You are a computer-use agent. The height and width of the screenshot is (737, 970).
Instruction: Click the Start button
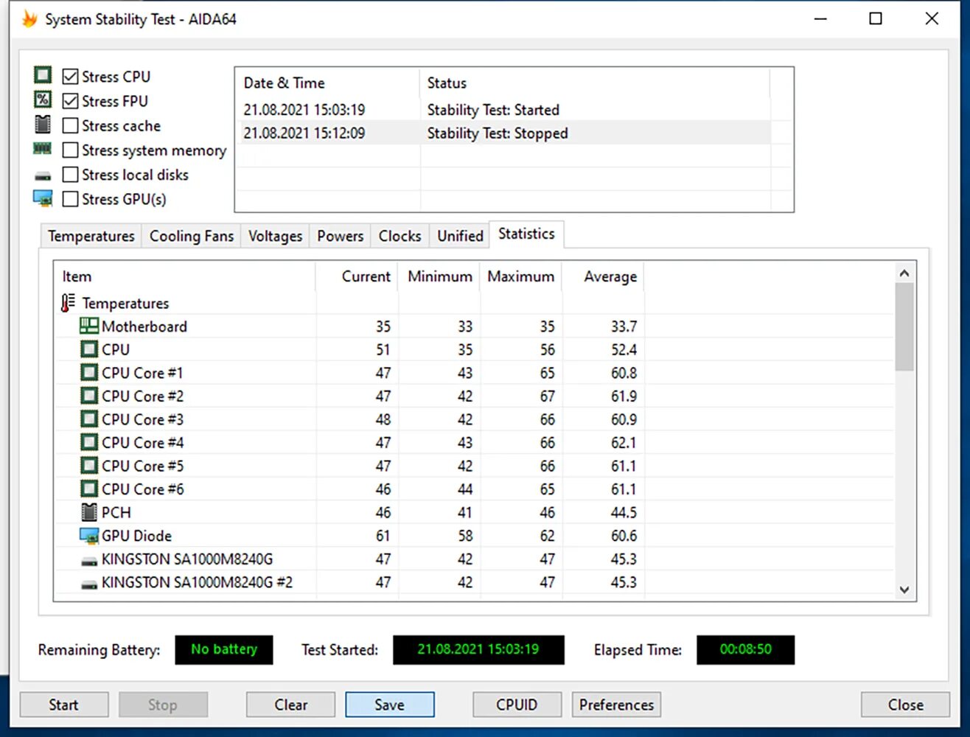click(x=64, y=705)
